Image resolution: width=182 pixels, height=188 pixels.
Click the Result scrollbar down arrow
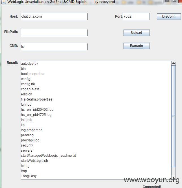point(174,177)
